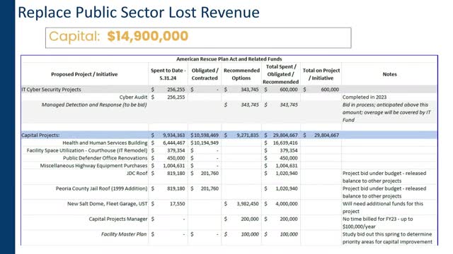Click the 'Spent to Date - 5.31.24' header
Image resolution: width=453 pixels, height=254 pixels.
click(168, 74)
